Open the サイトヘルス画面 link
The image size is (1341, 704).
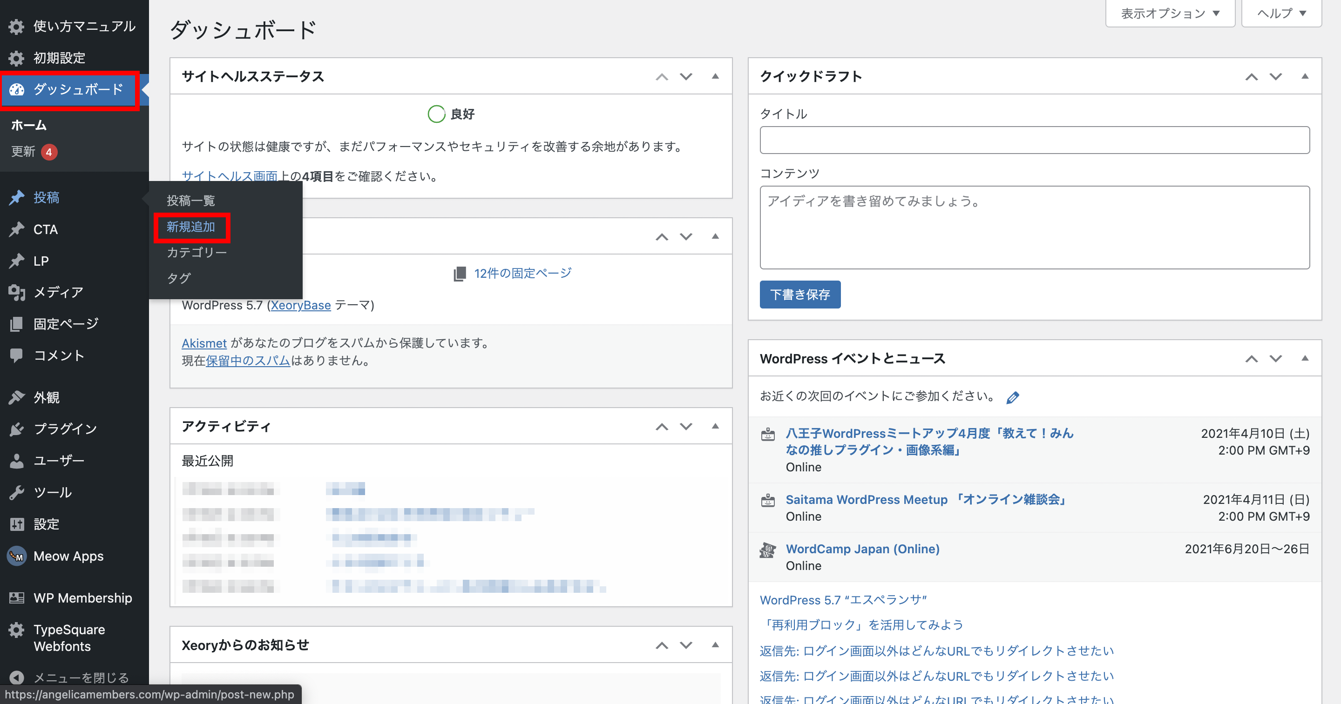click(230, 176)
